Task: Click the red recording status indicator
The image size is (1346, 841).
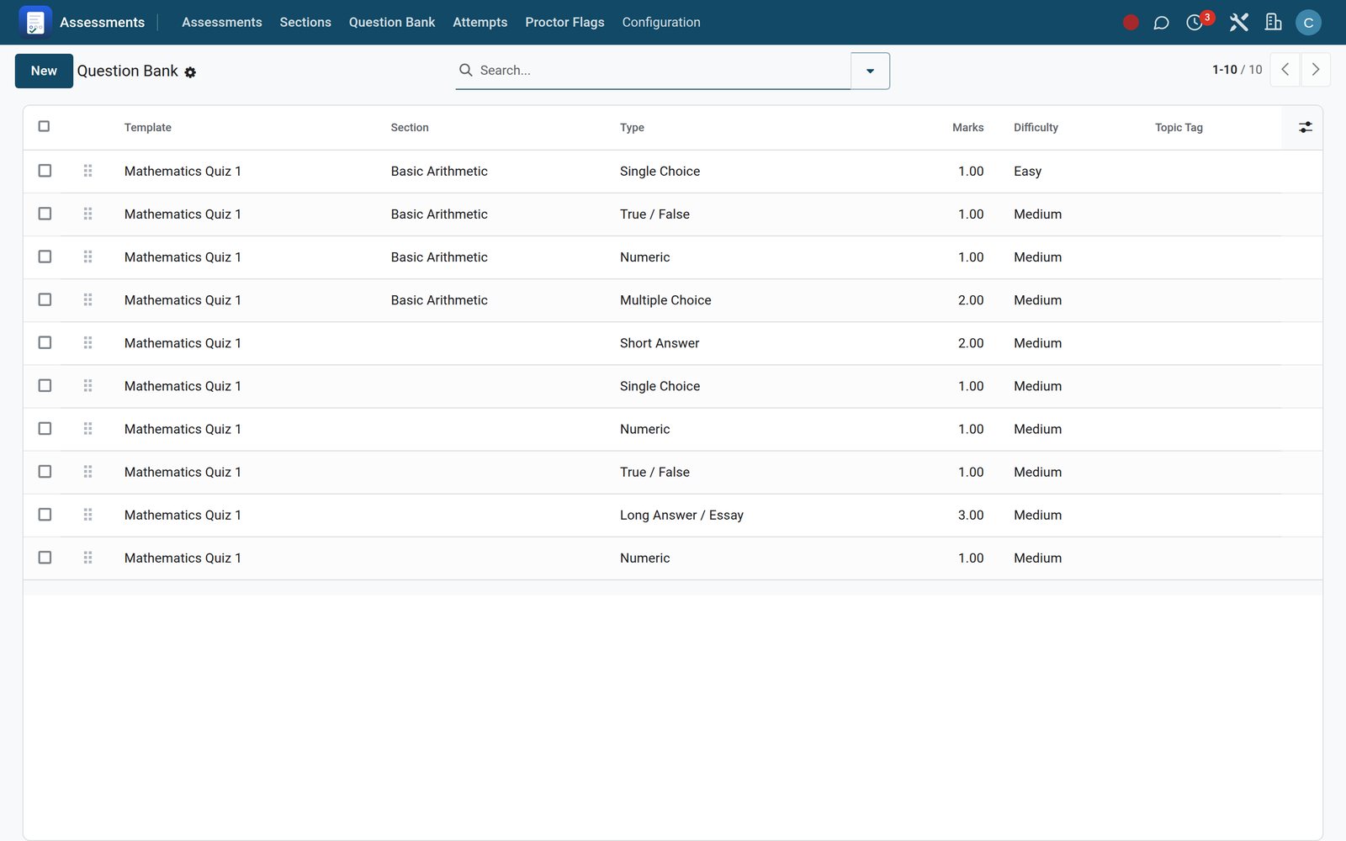Action: point(1131,23)
